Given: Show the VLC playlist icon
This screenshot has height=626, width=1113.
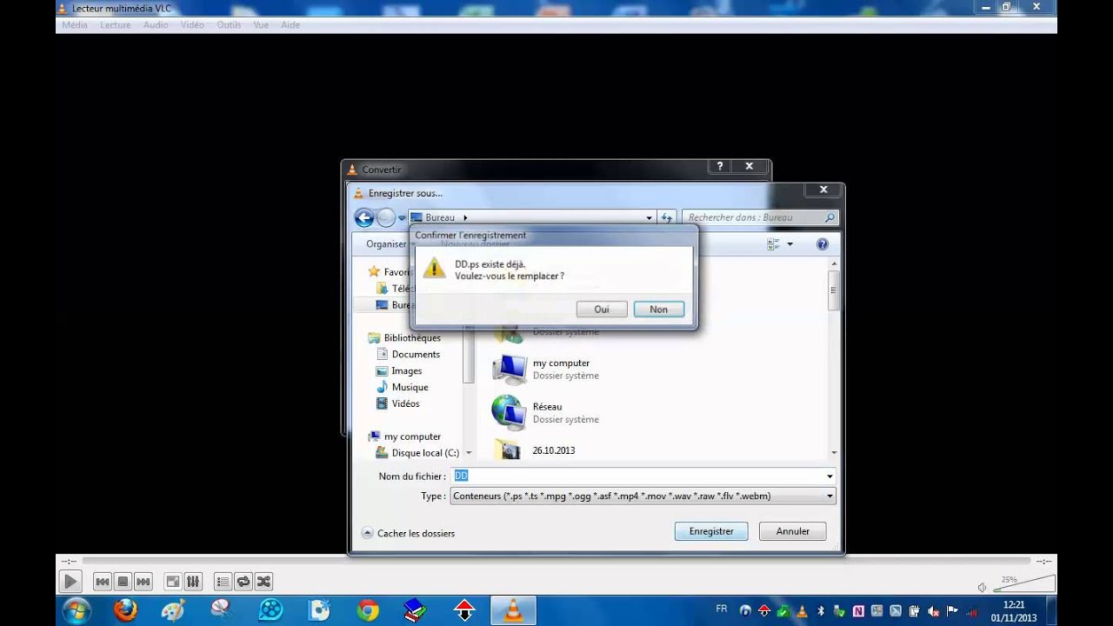Looking at the screenshot, I should [x=223, y=582].
